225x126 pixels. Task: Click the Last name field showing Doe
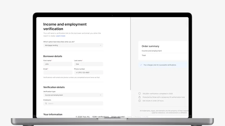(x=89, y=64)
